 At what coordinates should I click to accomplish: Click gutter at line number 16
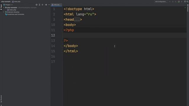click(53, 56)
